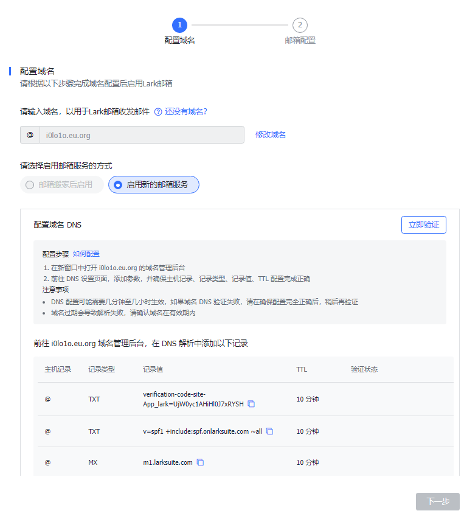Go to step 2 邮箱配置
464x522 pixels.
(x=300, y=31)
